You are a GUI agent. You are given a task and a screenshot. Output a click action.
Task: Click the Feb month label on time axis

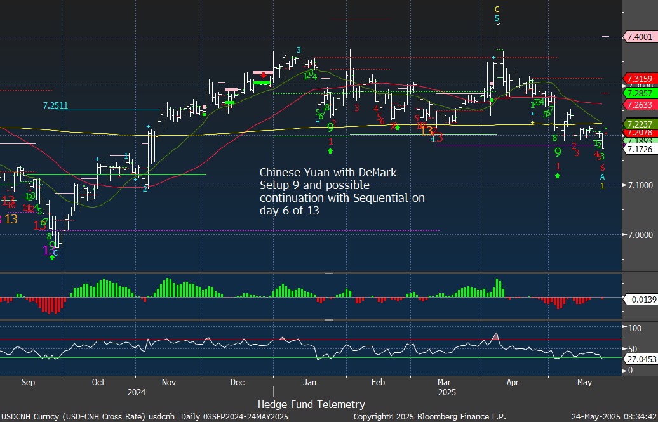378,382
